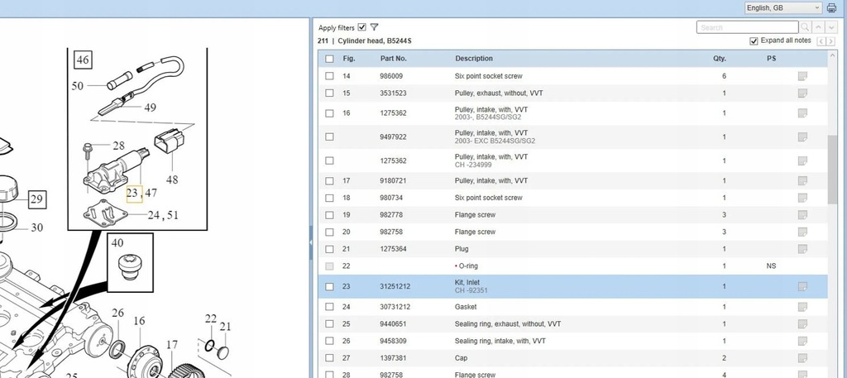Collapse the diagram panel splitter handle
The image size is (847, 378).
pos(311,242)
